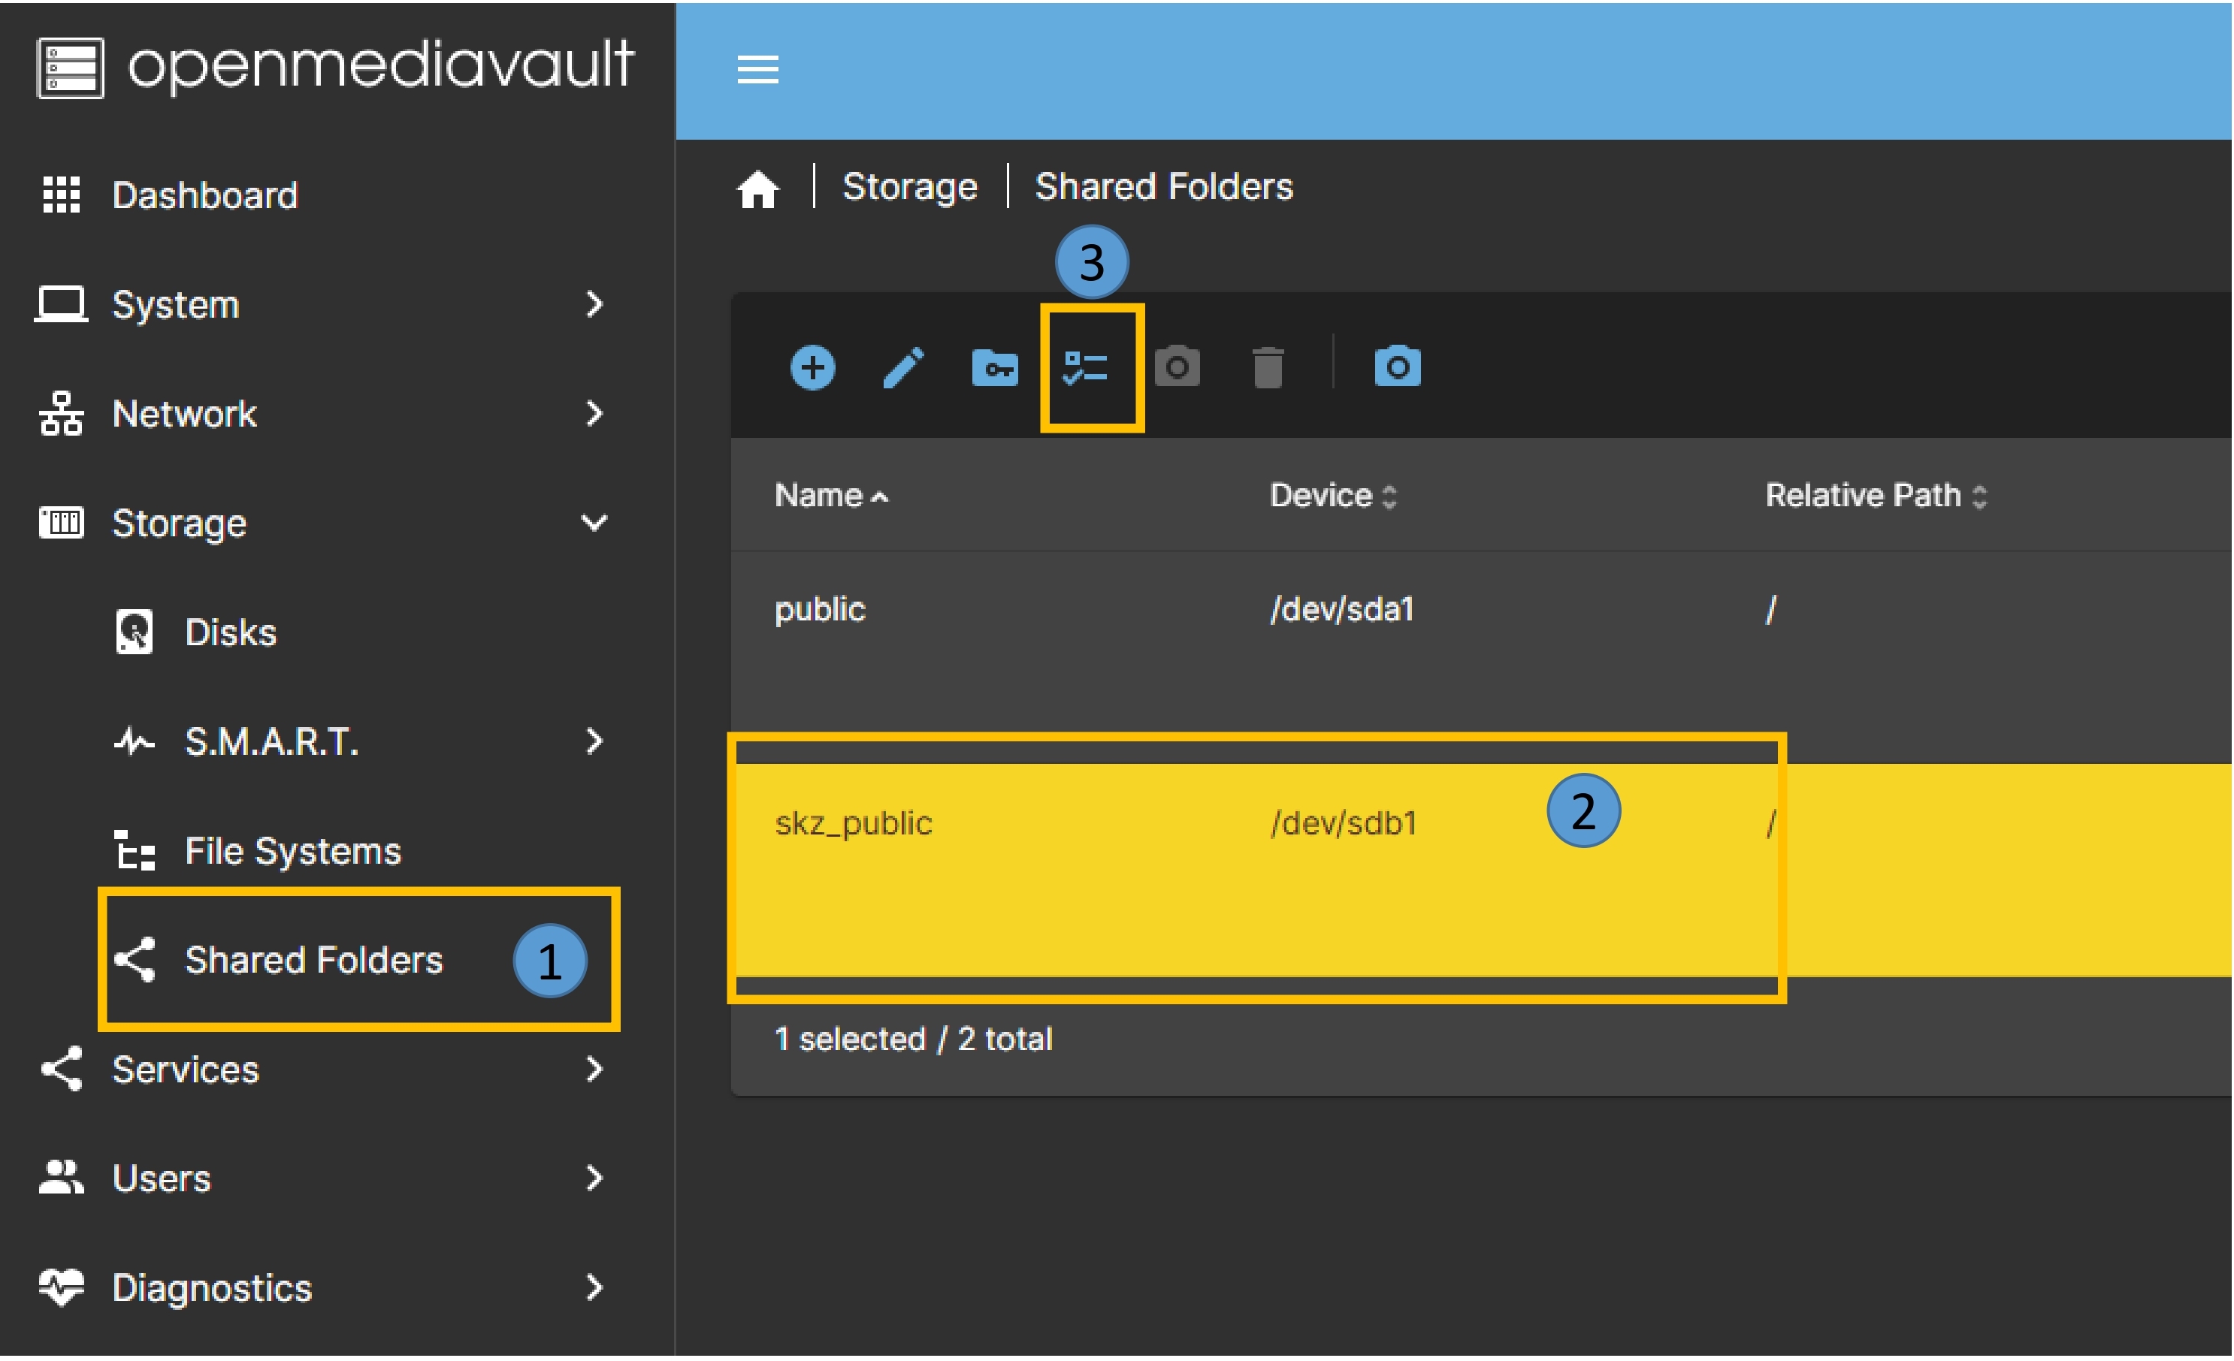
Task: Click the Services share icon
Action: (62, 1070)
